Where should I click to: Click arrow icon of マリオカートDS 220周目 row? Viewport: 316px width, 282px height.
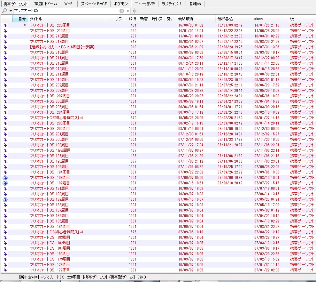click(5, 25)
